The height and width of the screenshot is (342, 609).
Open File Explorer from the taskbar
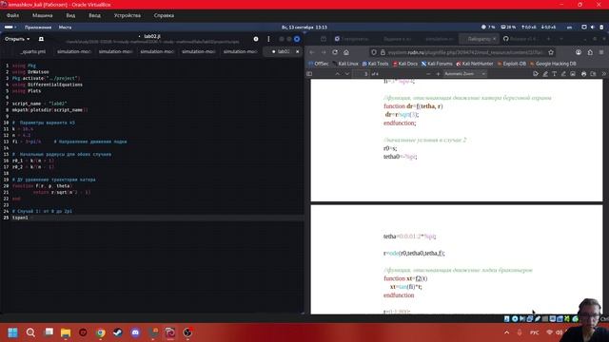[66, 332]
